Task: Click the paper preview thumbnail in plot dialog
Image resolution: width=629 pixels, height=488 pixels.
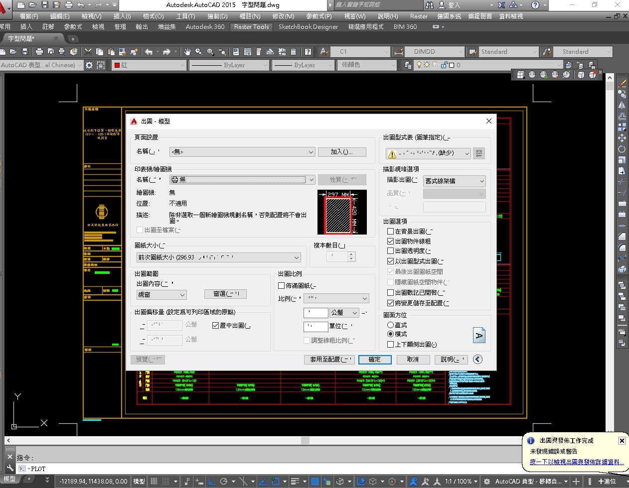Action: tap(342, 212)
